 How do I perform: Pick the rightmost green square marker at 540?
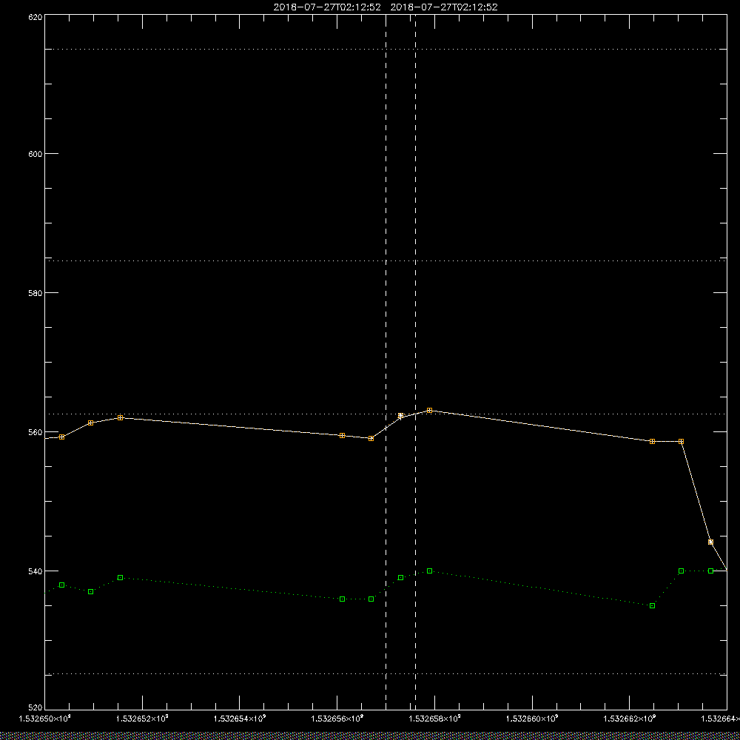pos(710,571)
